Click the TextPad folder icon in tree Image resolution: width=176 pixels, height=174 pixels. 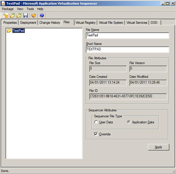tap(9, 31)
